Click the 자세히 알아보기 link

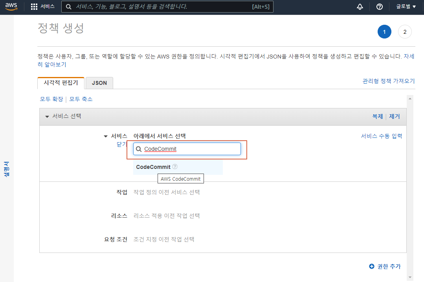[x=51, y=64]
